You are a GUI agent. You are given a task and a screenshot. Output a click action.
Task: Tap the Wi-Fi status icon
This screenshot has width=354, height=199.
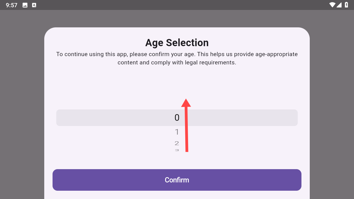(x=332, y=5)
